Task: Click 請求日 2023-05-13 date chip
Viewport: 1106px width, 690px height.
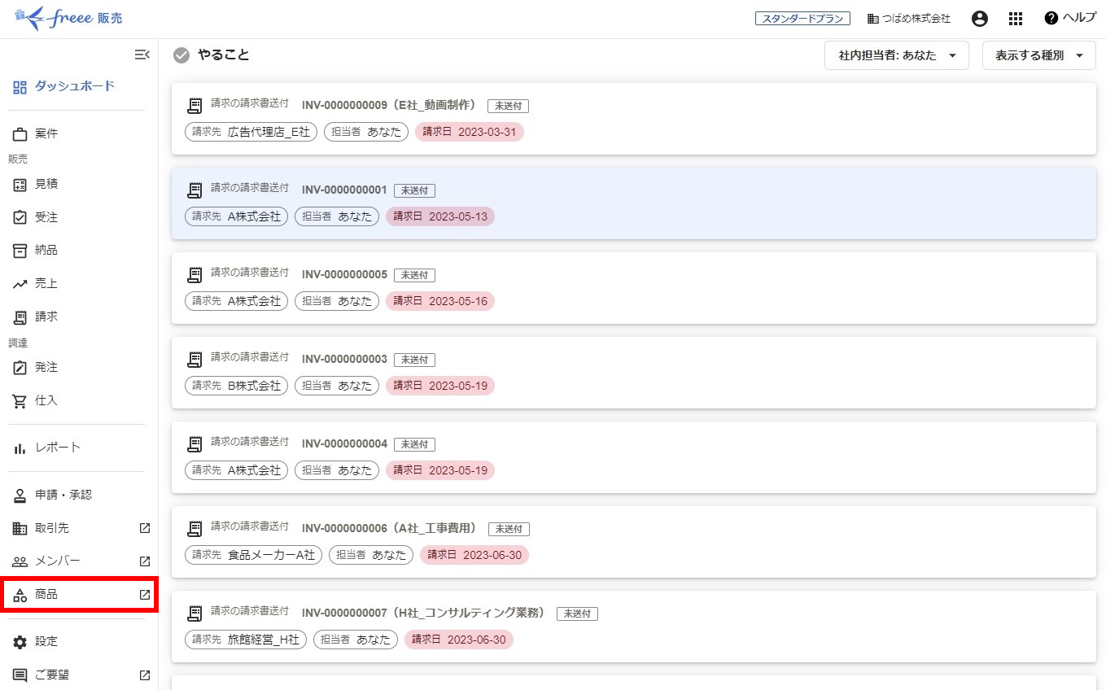Action: 440,216
